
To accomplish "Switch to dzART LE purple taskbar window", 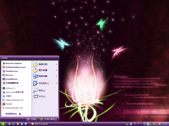I will (x=43, y=124).
